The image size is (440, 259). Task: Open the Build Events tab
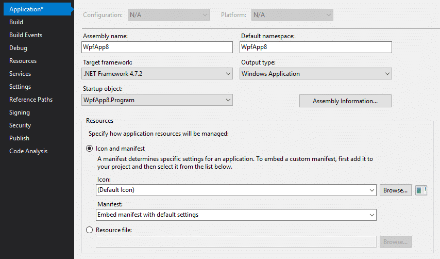point(26,35)
